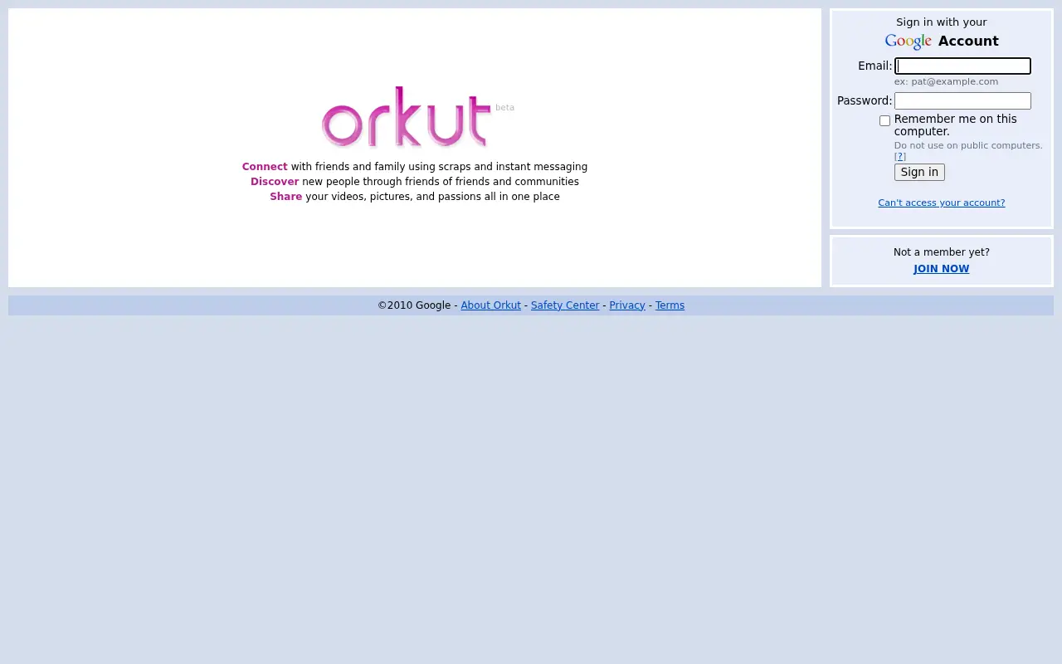Click the '©2010 Google' footer text
Screen dimensions: 1062x664
tap(414, 305)
